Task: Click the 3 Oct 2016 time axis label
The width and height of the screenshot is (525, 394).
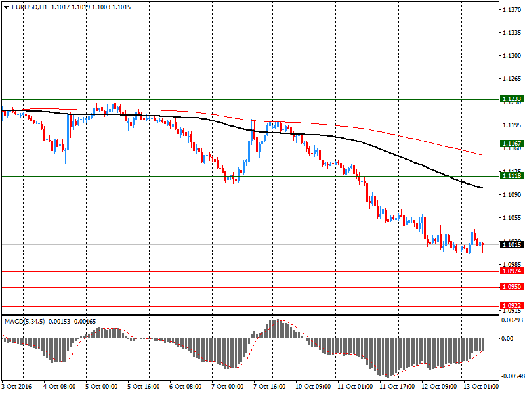Action: tap(17, 387)
